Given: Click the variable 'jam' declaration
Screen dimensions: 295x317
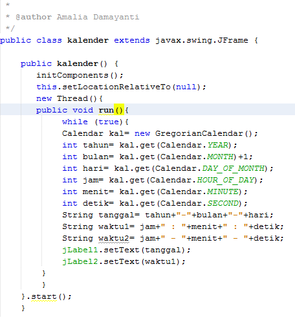Looking at the screenshot, I should [91, 180].
